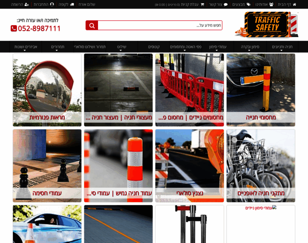Click phone number 052-8987111

coord(39,28)
